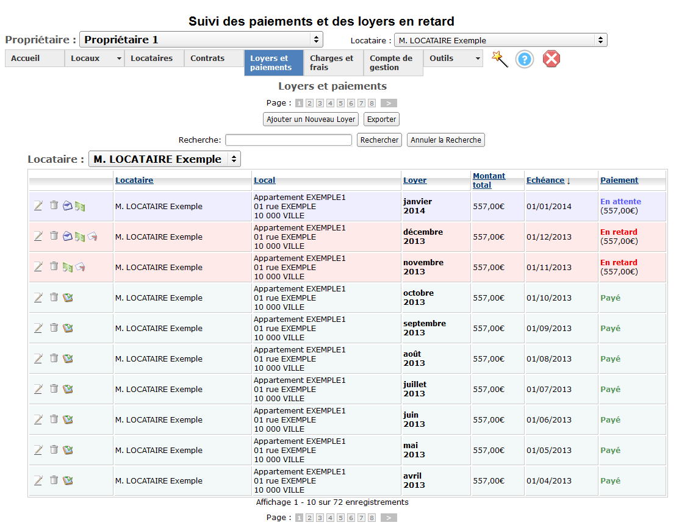The width and height of the screenshot is (679, 528).
Task: Delete the décembre 2013 rent using trash icon
Action: (54, 236)
